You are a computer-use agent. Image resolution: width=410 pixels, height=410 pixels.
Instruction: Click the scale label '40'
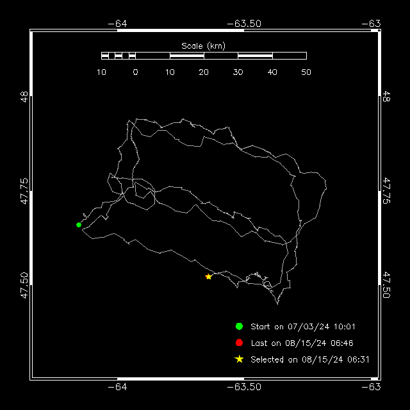(x=272, y=72)
